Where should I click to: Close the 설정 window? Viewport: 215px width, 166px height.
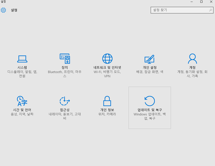211,2
